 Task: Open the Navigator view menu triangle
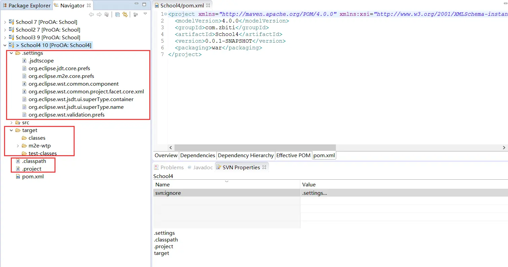click(x=145, y=14)
